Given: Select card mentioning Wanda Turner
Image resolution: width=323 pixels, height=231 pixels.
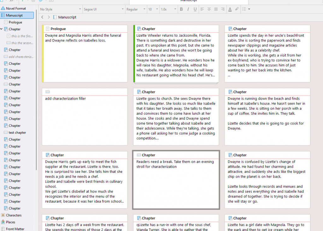Looking at the screenshot, I should click(176, 223).
